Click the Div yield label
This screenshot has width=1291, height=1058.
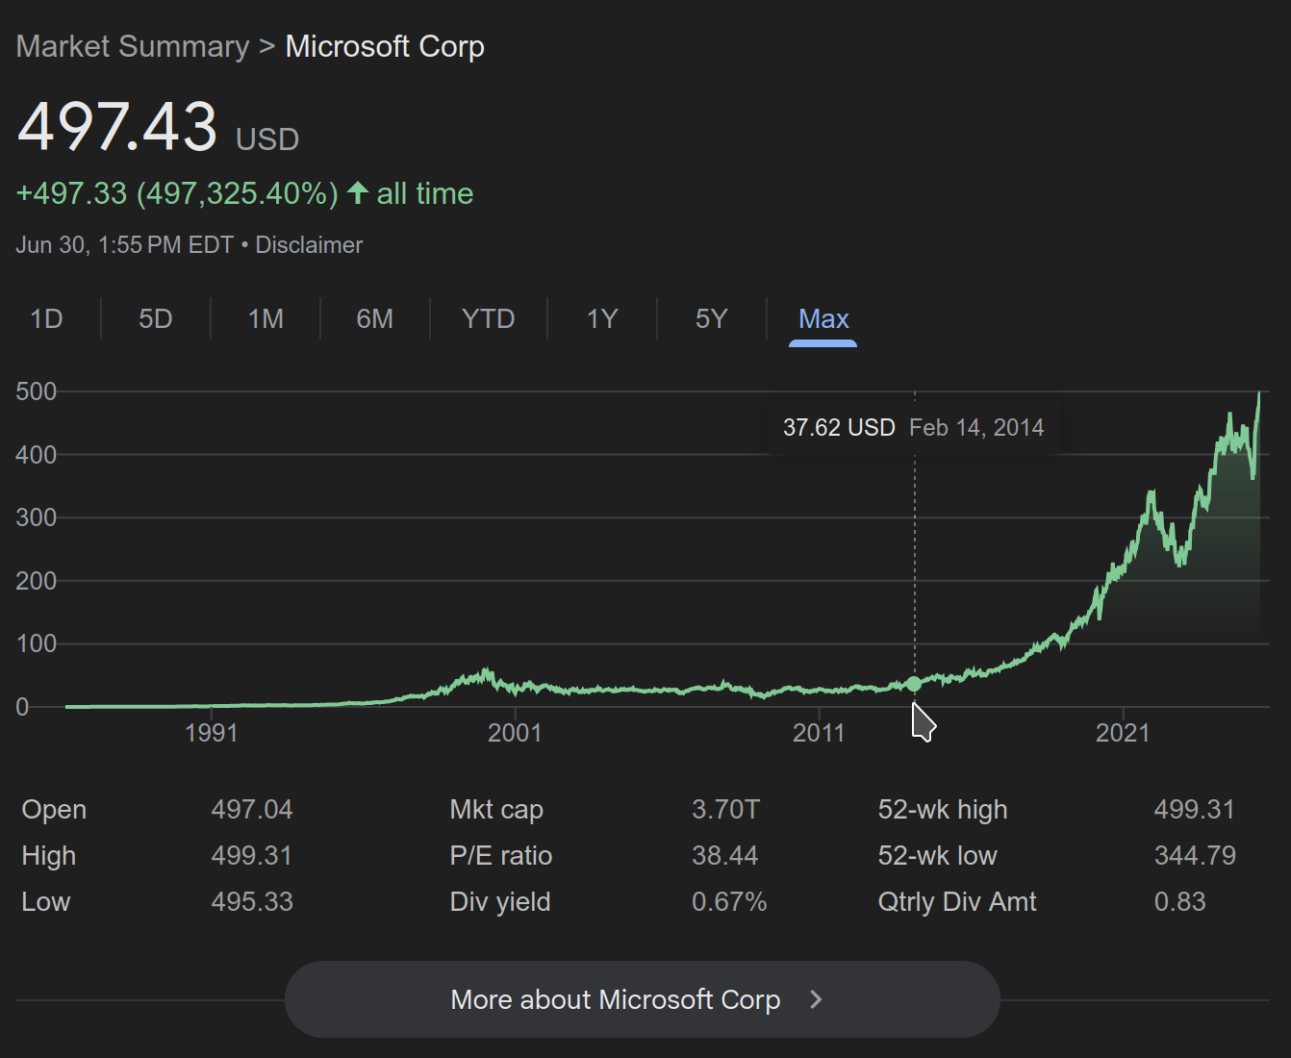point(500,902)
